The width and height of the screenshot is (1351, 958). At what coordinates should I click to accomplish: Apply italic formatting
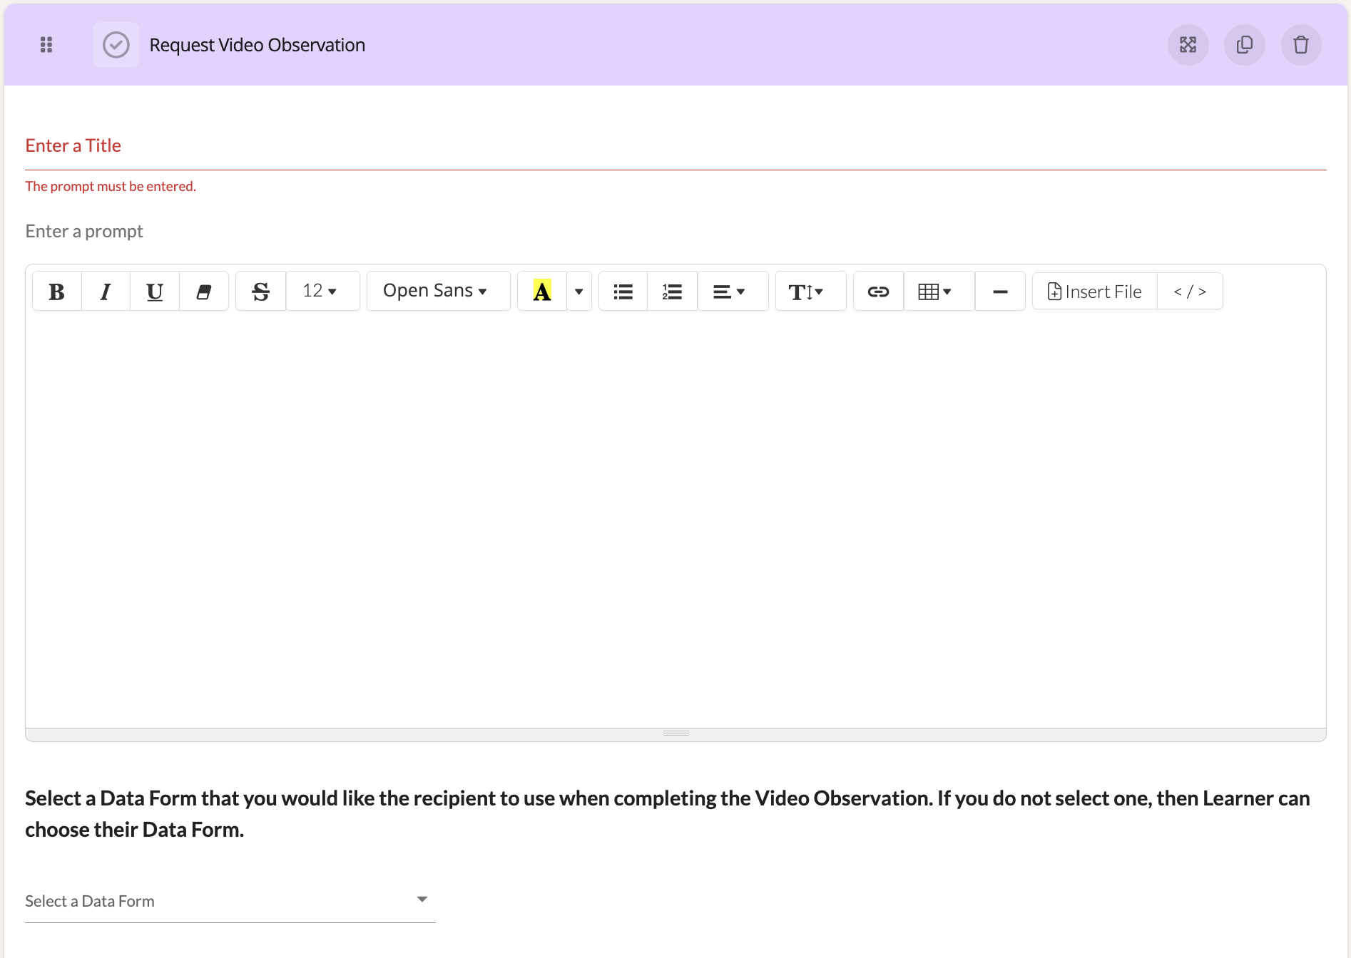[106, 292]
